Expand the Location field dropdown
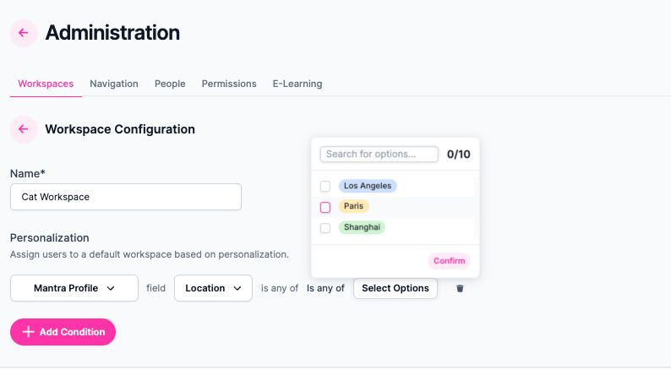 [x=213, y=288]
